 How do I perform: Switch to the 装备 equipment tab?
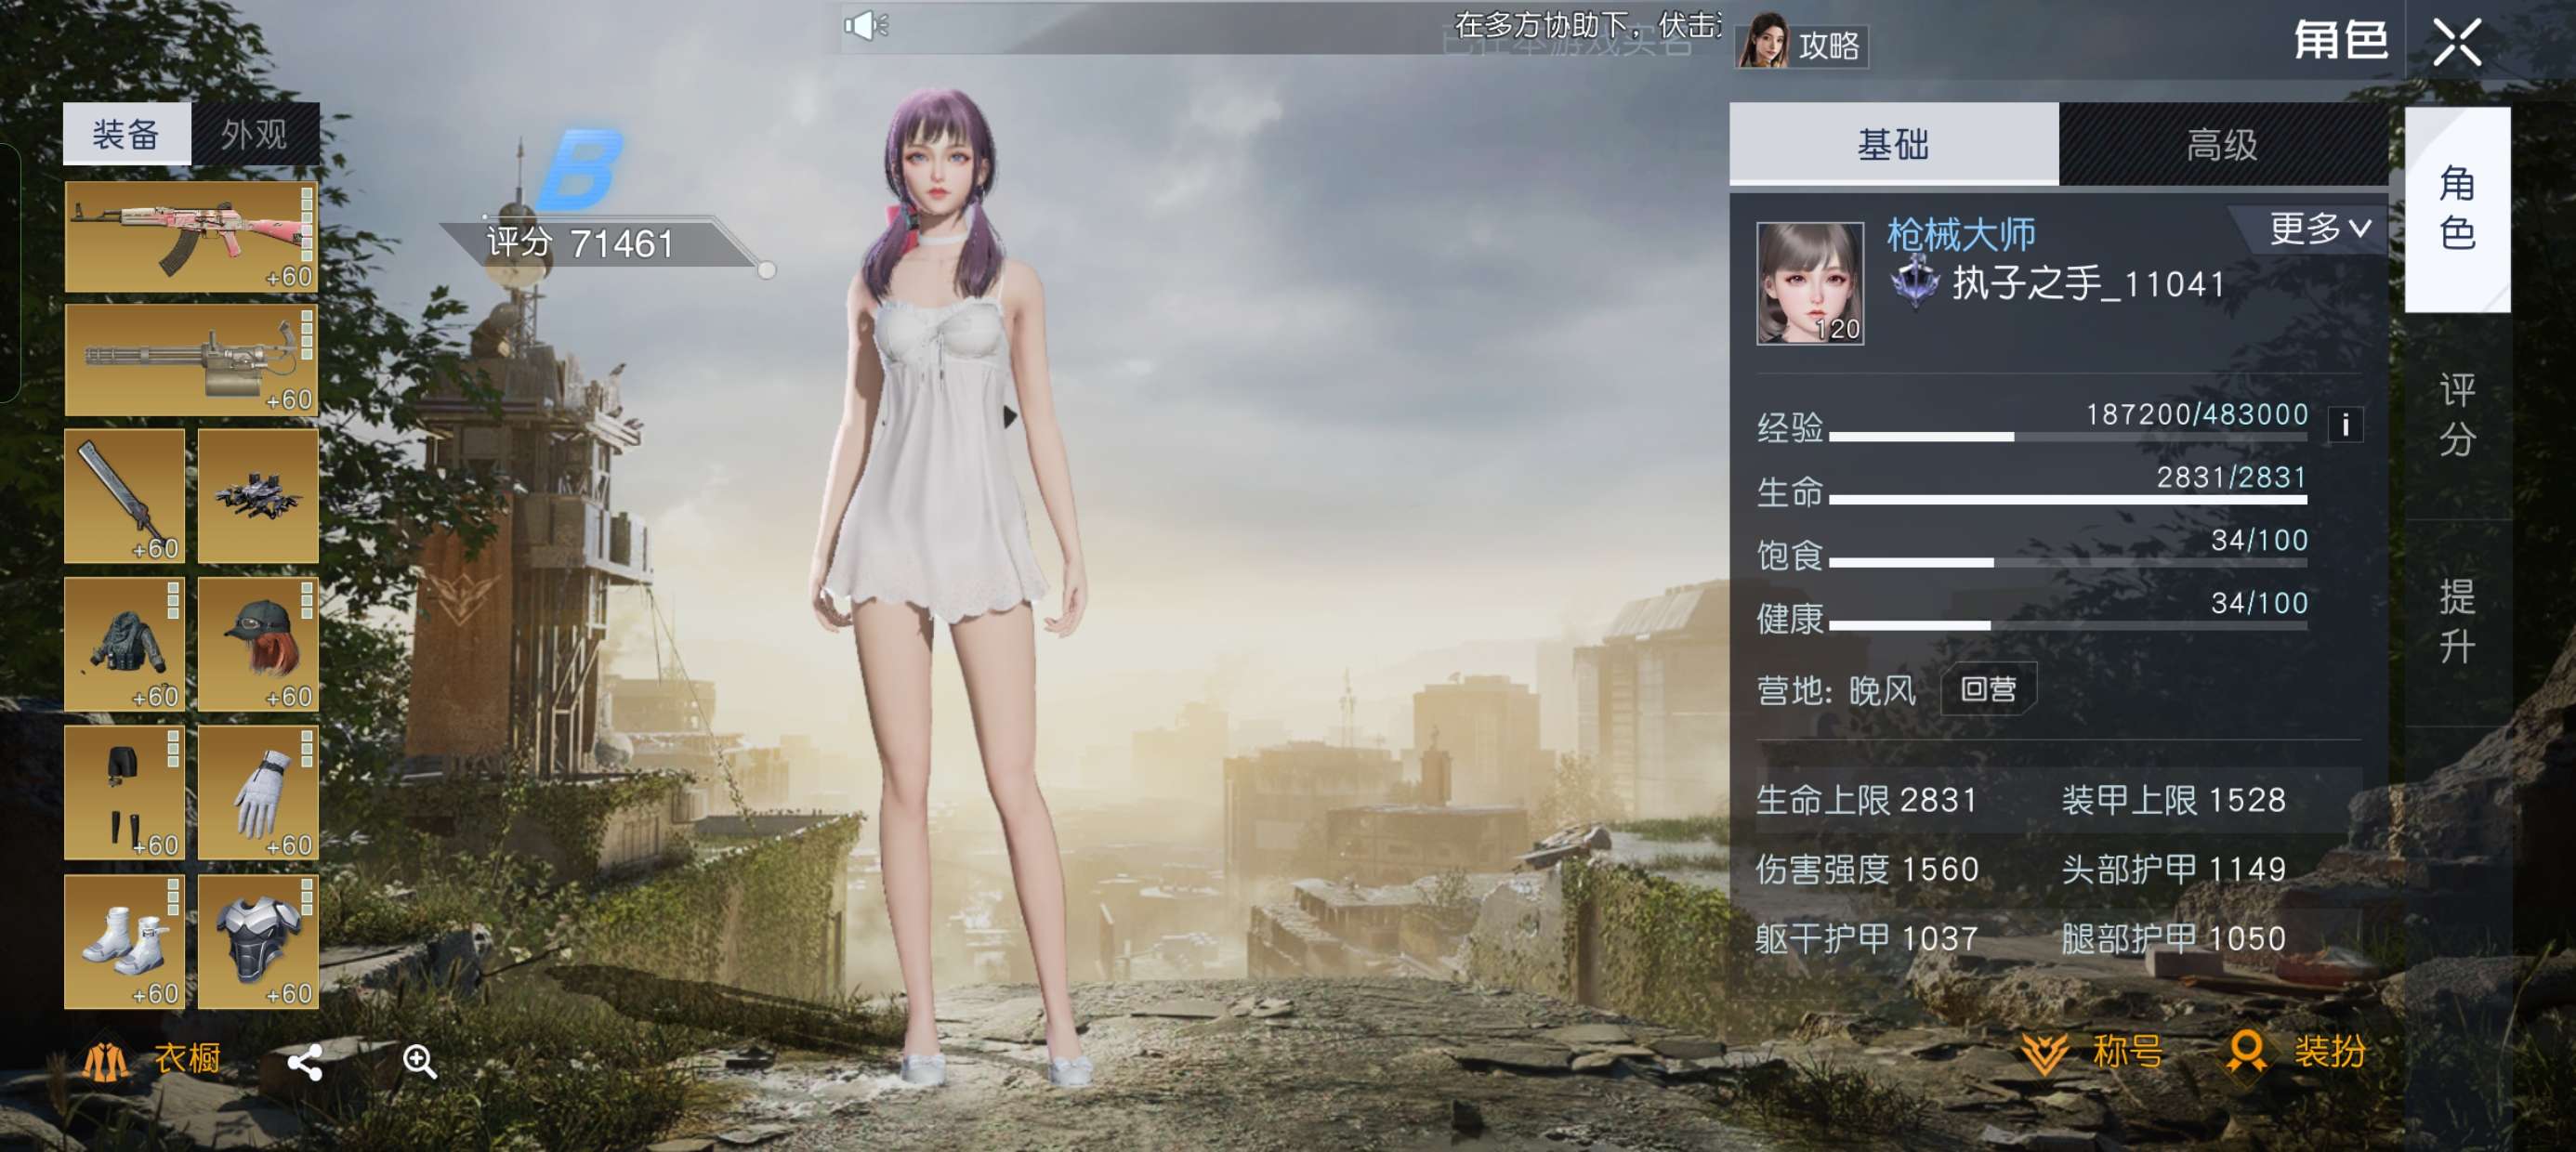click(x=126, y=134)
